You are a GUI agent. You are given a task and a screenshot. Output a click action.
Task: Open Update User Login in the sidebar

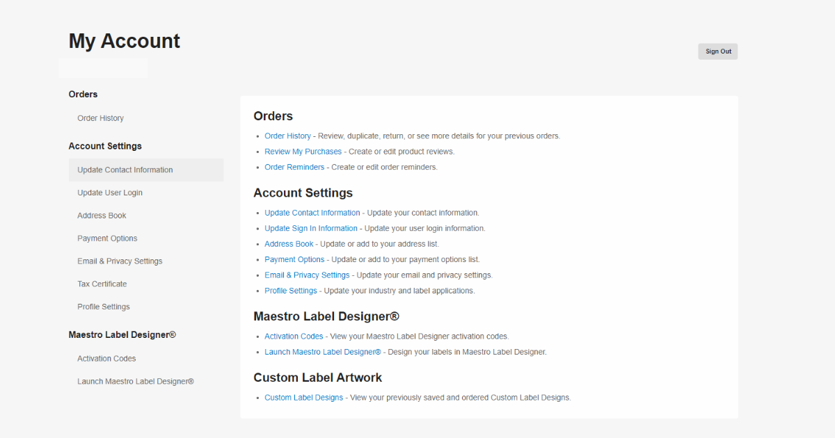click(x=111, y=193)
